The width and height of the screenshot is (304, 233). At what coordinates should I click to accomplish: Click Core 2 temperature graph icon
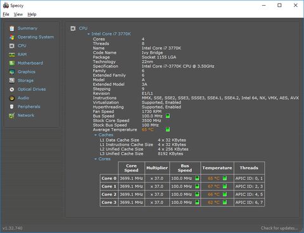click(x=225, y=194)
